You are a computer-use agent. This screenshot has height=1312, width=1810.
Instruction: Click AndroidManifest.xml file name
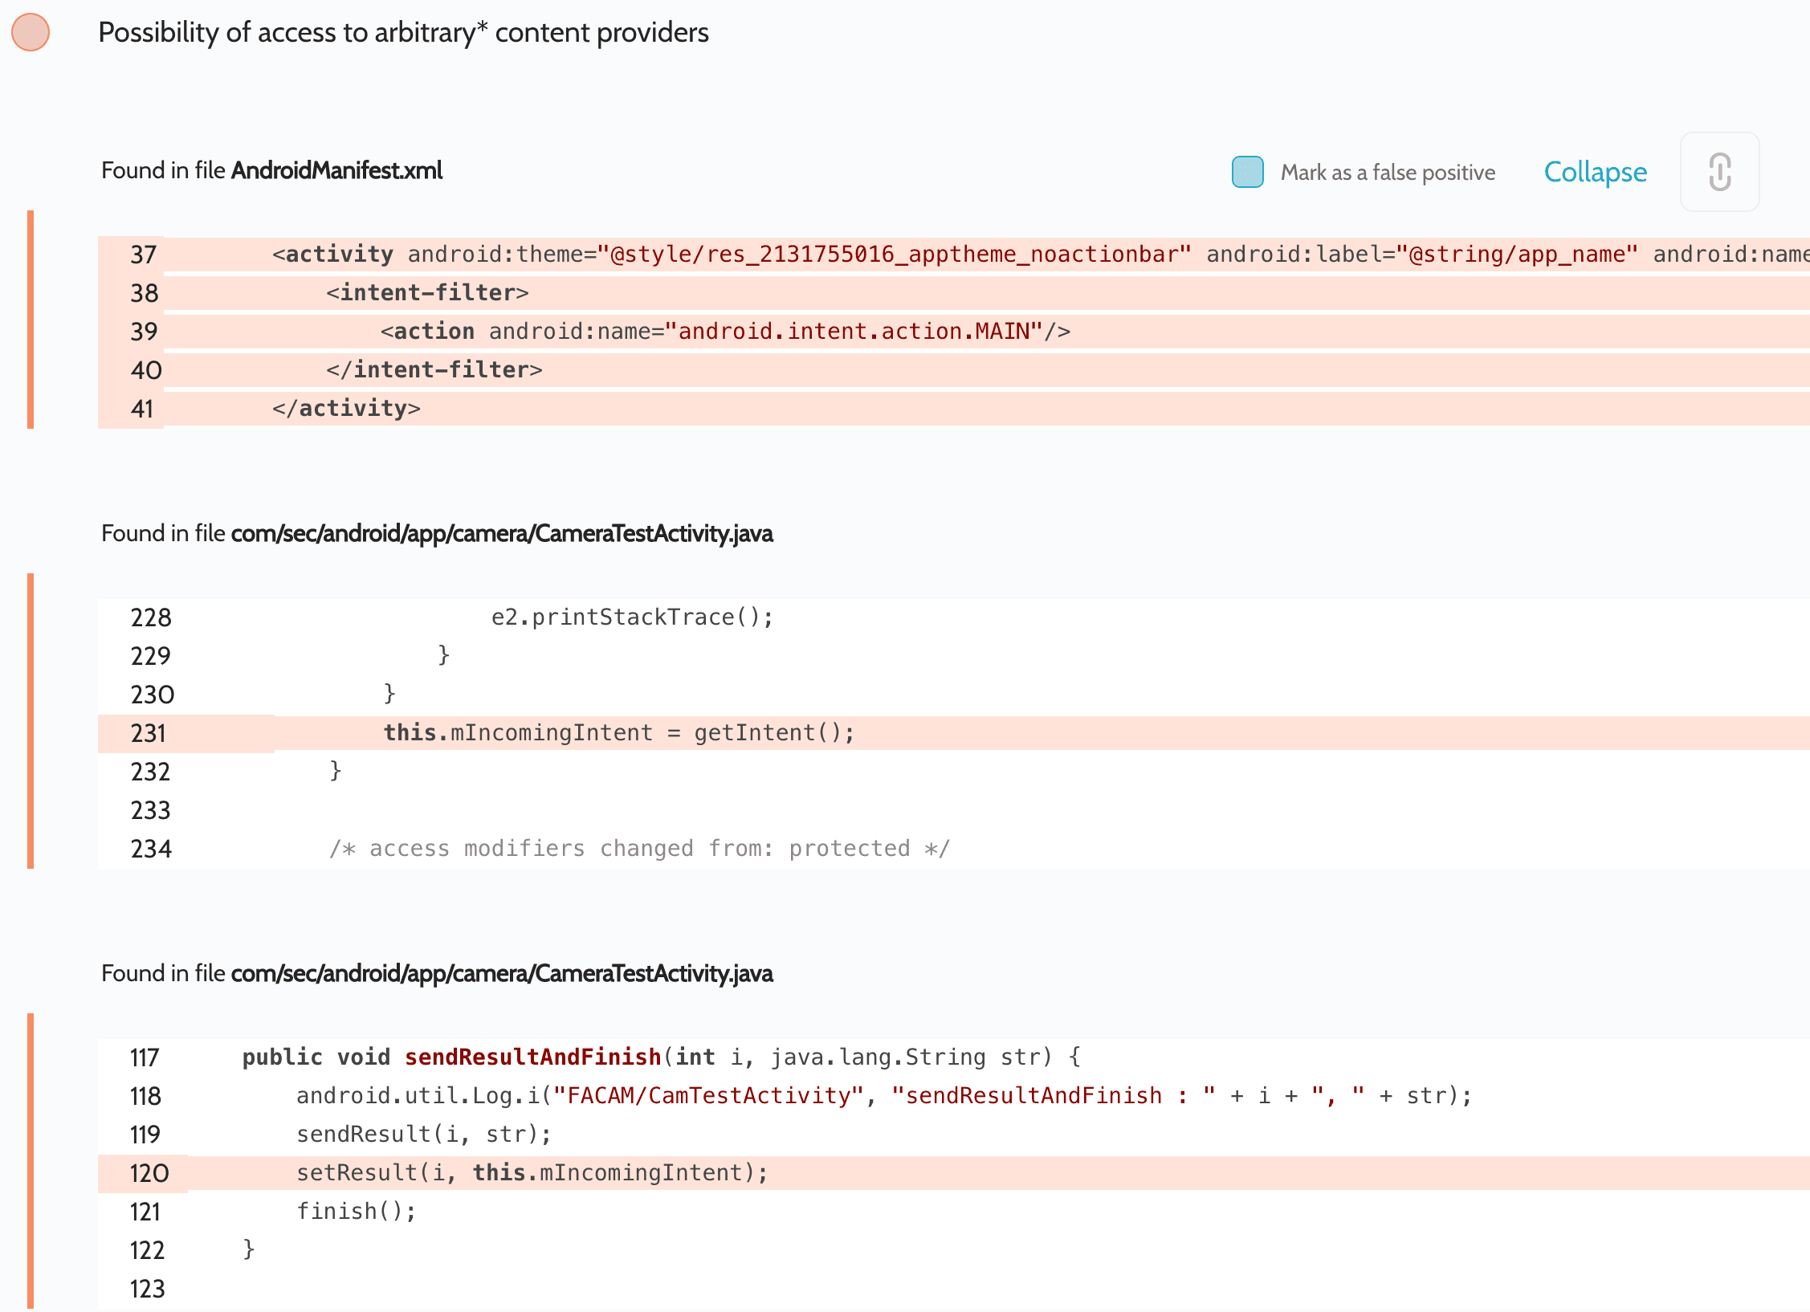coord(336,170)
